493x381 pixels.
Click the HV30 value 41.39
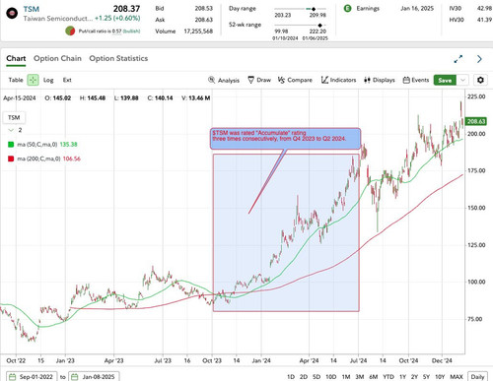(484, 20)
